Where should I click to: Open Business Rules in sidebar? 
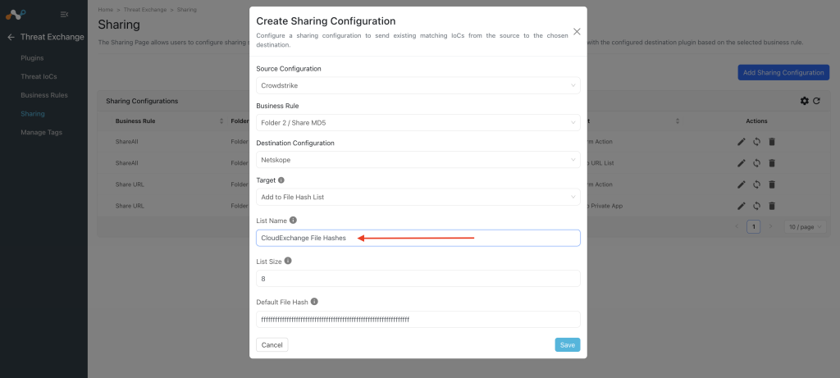(x=44, y=95)
